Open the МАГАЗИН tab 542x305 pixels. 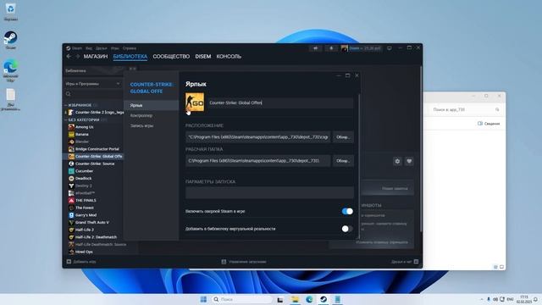(x=96, y=57)
